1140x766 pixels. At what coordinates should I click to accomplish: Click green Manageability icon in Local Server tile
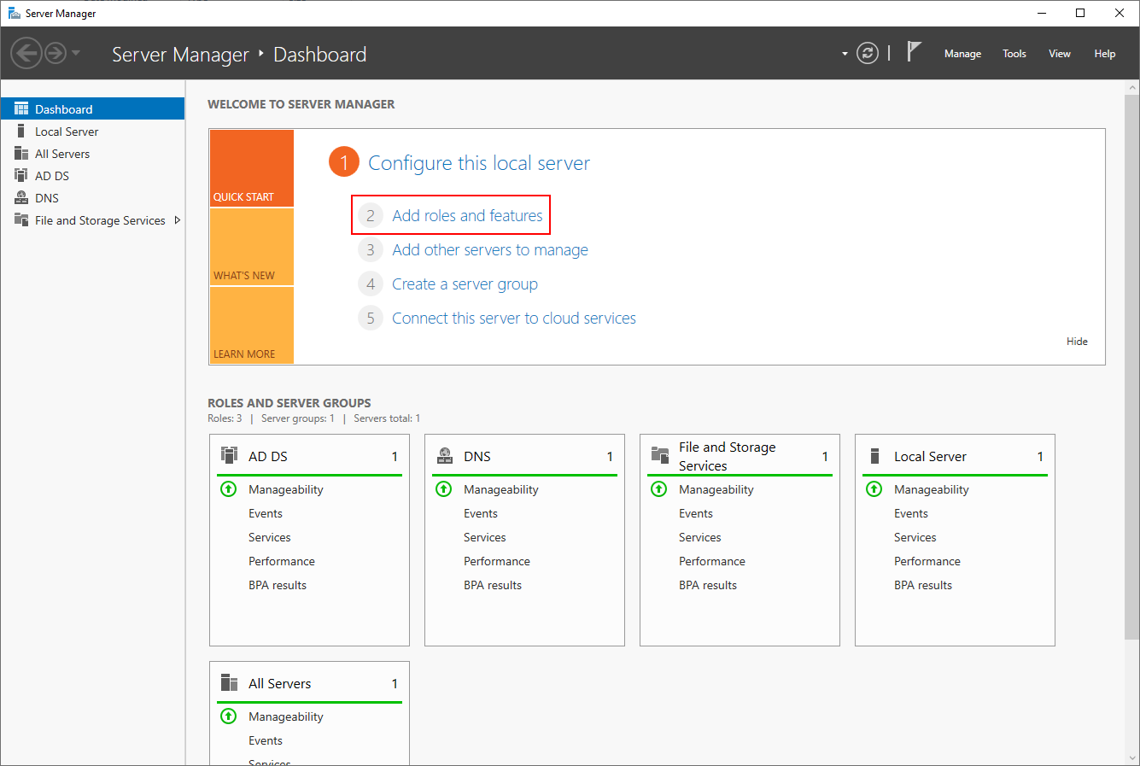click(x=874, y=489)
